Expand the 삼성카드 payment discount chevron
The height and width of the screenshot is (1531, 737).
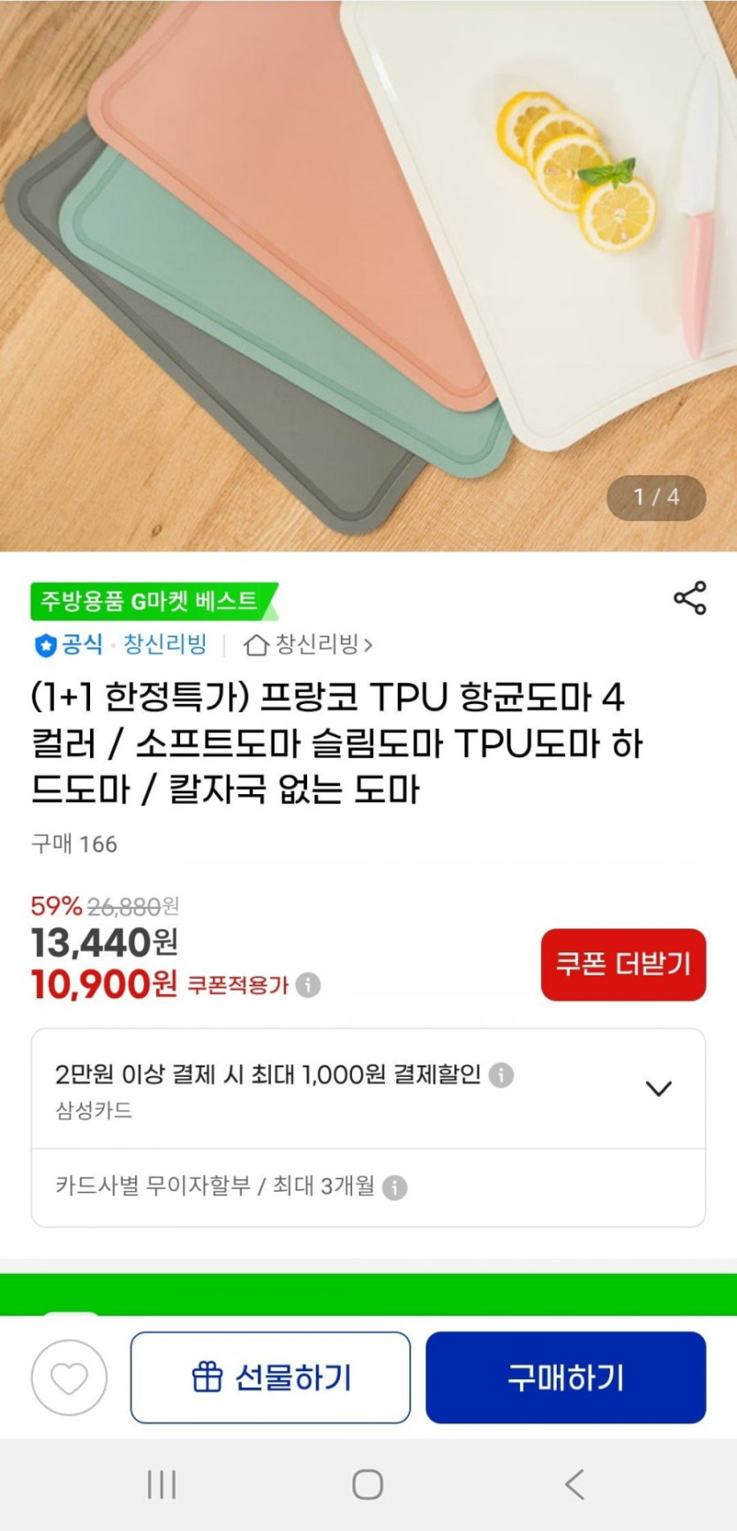pyautogui.click(x=659, y=1088)
